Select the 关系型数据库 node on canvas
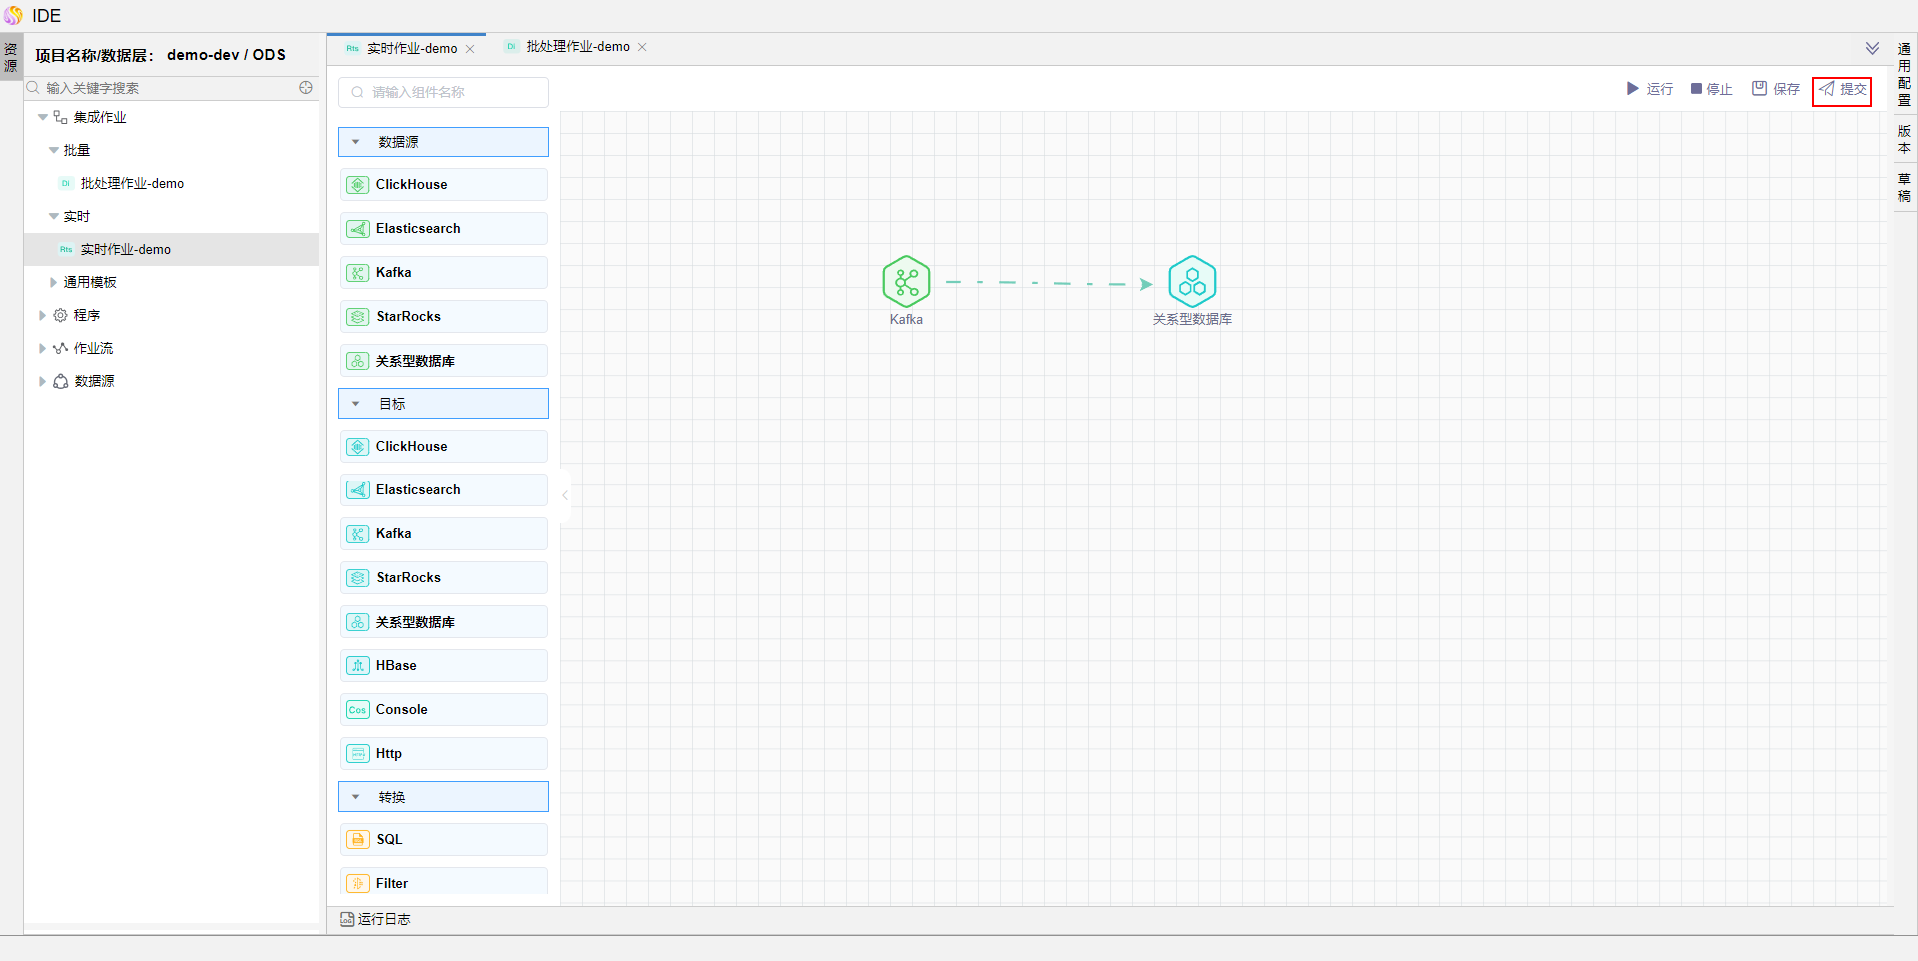The image size is (1918, 961). pos(1192,282)
